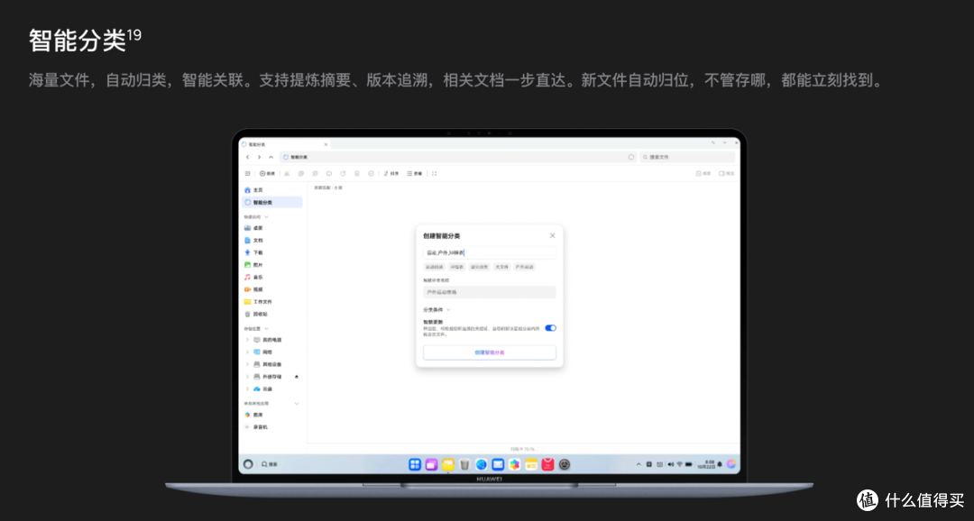This screenshot has width=974, height=521.
Task: Expand the 网络 tree node
Action: click(x=248, y=352)
